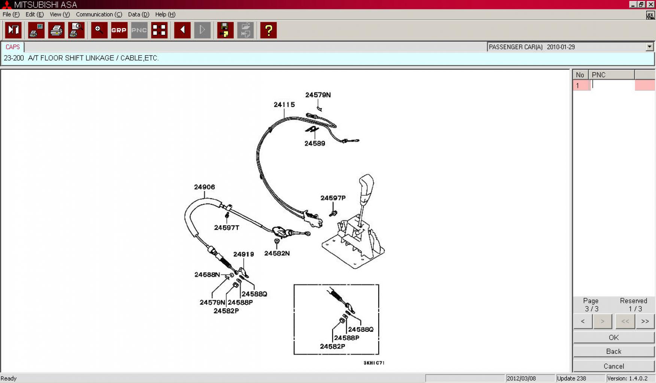656x383 pixels.
Task: Switch to the CAPS tab
Action: click(x=13, y=47)
